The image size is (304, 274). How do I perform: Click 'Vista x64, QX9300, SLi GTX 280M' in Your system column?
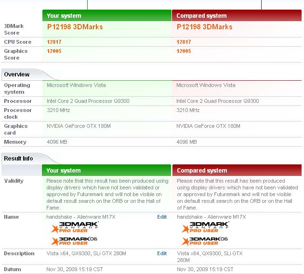point(86,253)
